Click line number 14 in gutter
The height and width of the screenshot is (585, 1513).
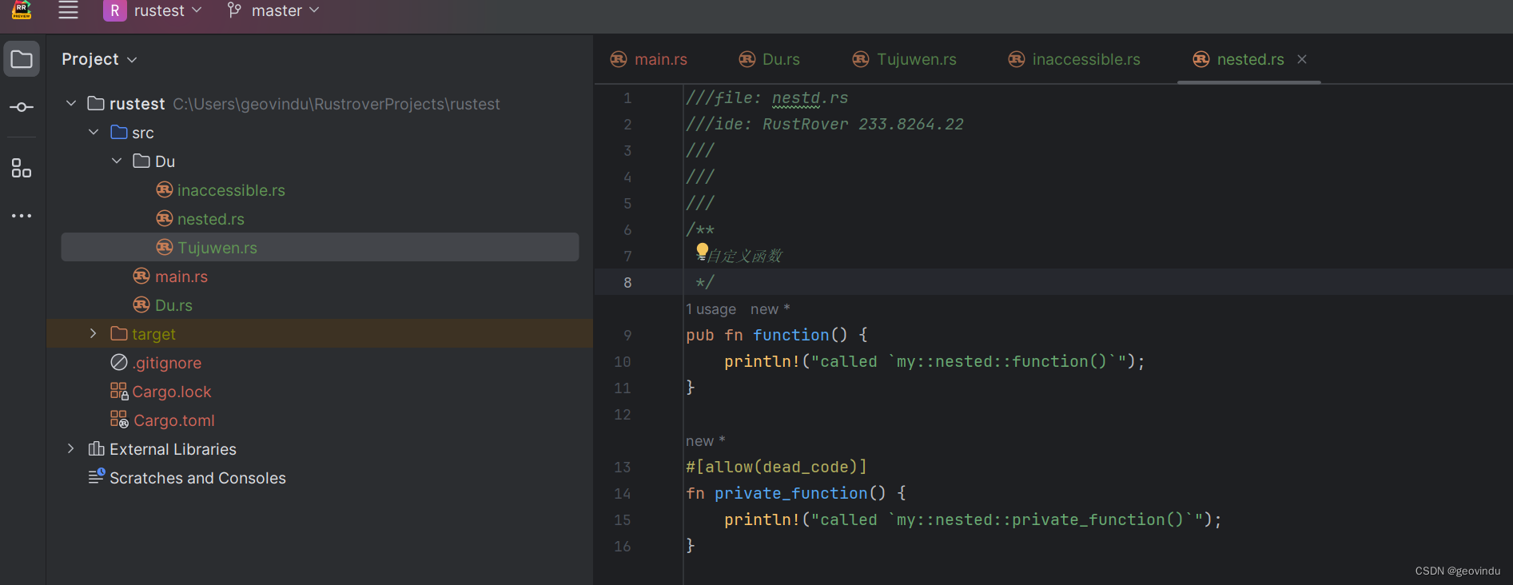point(623,494)
